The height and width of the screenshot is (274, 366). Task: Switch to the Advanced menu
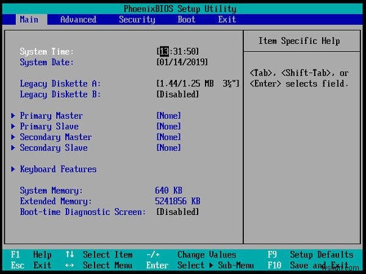coord(78,19)
